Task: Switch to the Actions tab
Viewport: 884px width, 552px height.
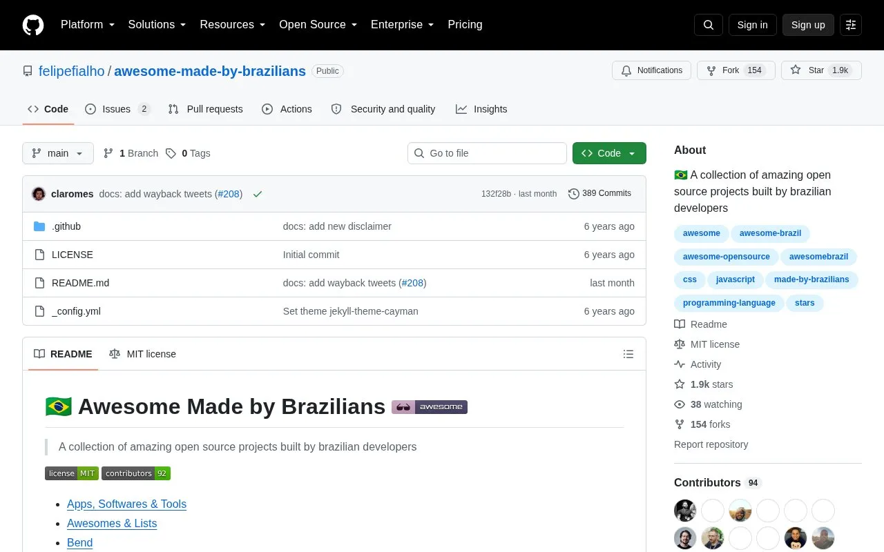Action: point(287,109)
